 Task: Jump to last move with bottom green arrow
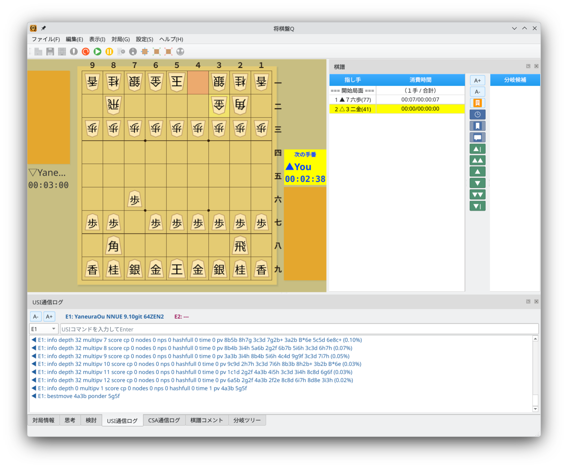[477, 206]
